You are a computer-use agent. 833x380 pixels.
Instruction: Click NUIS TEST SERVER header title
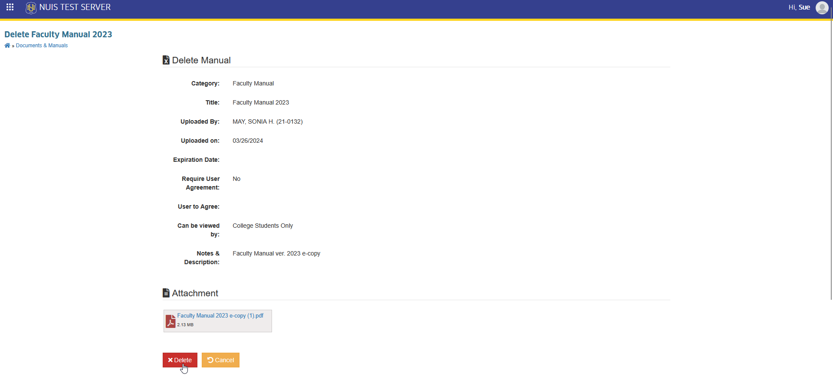[75, 7]
